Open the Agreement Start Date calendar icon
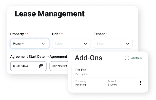The width and height of the screenshot is (156, 100). (41, 66)
